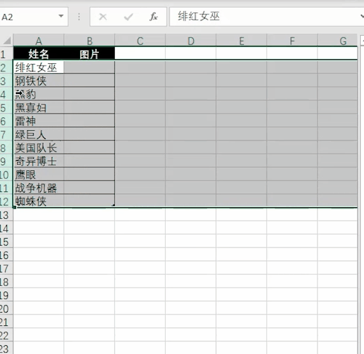Click cell B12 next to 蜘蛛侠
This screenshot has width=364, height=354.
(89, 201)
